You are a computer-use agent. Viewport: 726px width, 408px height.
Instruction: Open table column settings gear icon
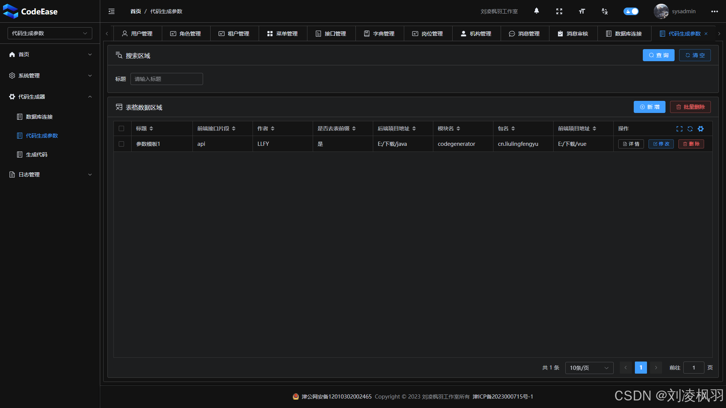click(701, 129)
